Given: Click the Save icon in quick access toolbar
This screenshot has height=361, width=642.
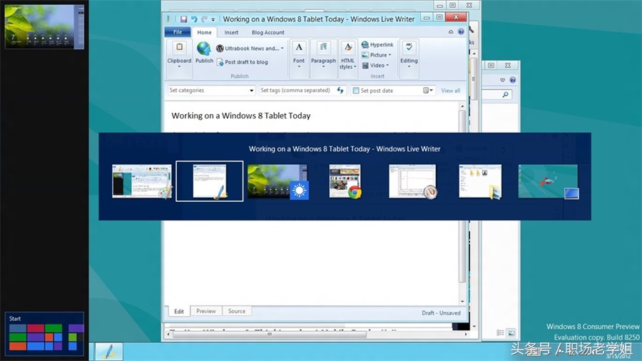Looking at the screenshot, I should tap(183, 19).
